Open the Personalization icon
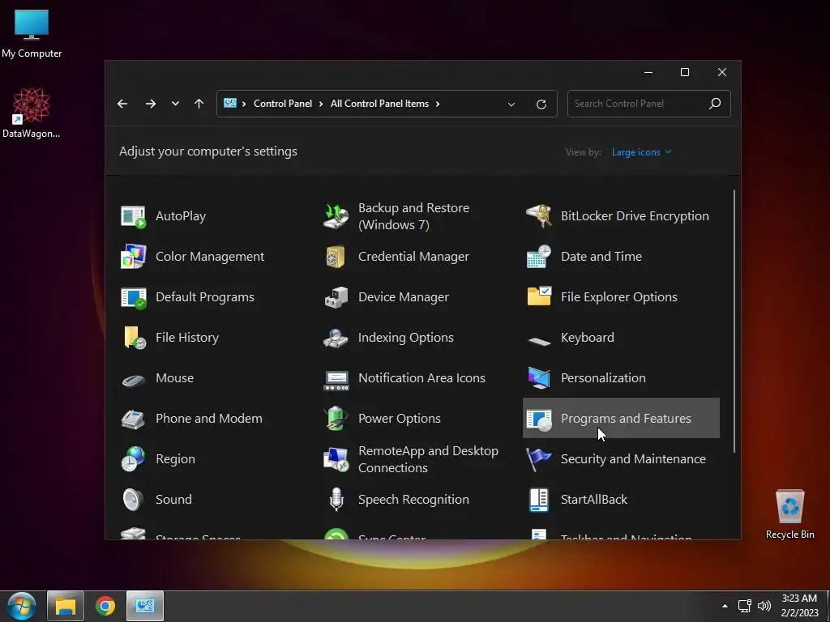Screen dimensions: 830x622 (x=539, y=377)
